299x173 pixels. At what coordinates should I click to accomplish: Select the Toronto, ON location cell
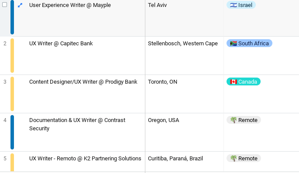point(184,94)
